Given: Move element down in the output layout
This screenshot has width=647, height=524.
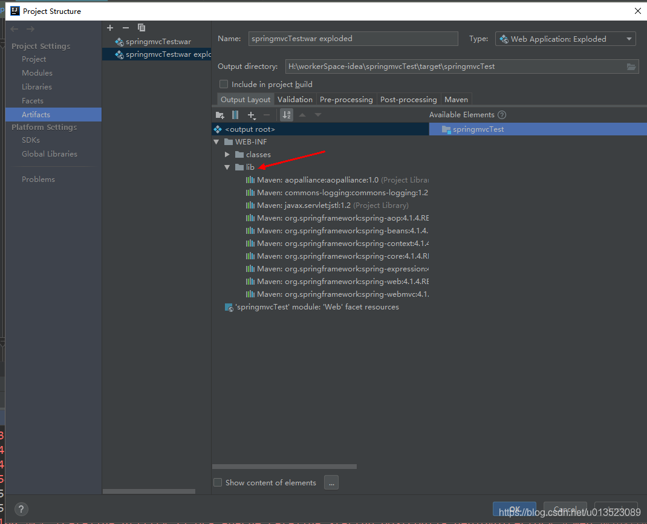Looking at the screenshot, I should click(317, 115).
